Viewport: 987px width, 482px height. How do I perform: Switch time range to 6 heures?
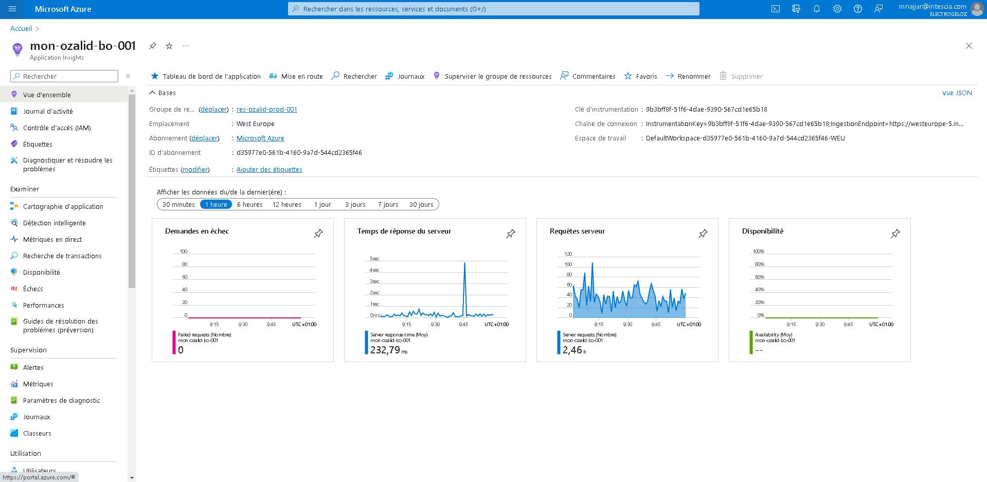249,204
